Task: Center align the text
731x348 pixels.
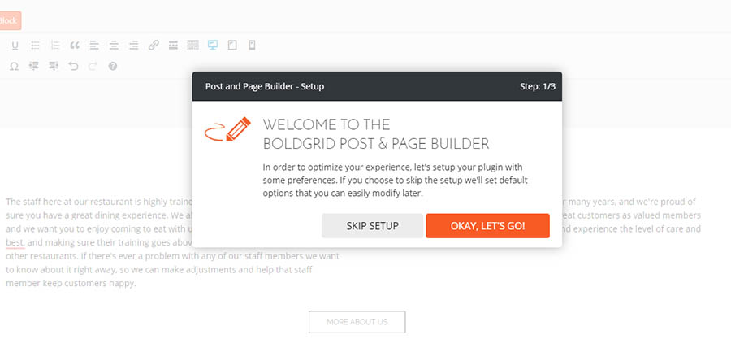Action: point(114,46)
